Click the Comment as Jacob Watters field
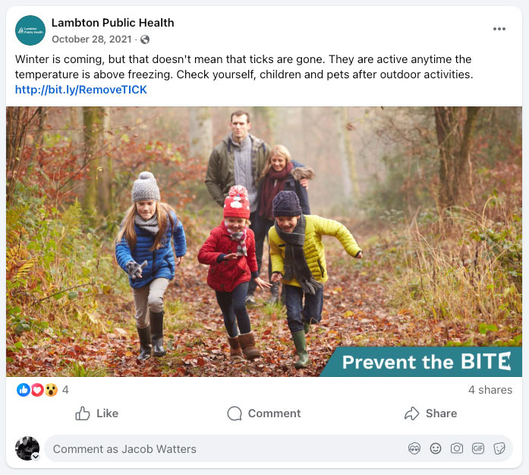Viewport: 529px width, 475px height. [226, 448]
